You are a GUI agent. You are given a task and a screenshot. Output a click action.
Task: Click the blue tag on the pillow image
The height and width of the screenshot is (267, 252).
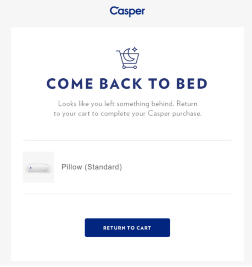pyautogui.click(x=31, y=168)
